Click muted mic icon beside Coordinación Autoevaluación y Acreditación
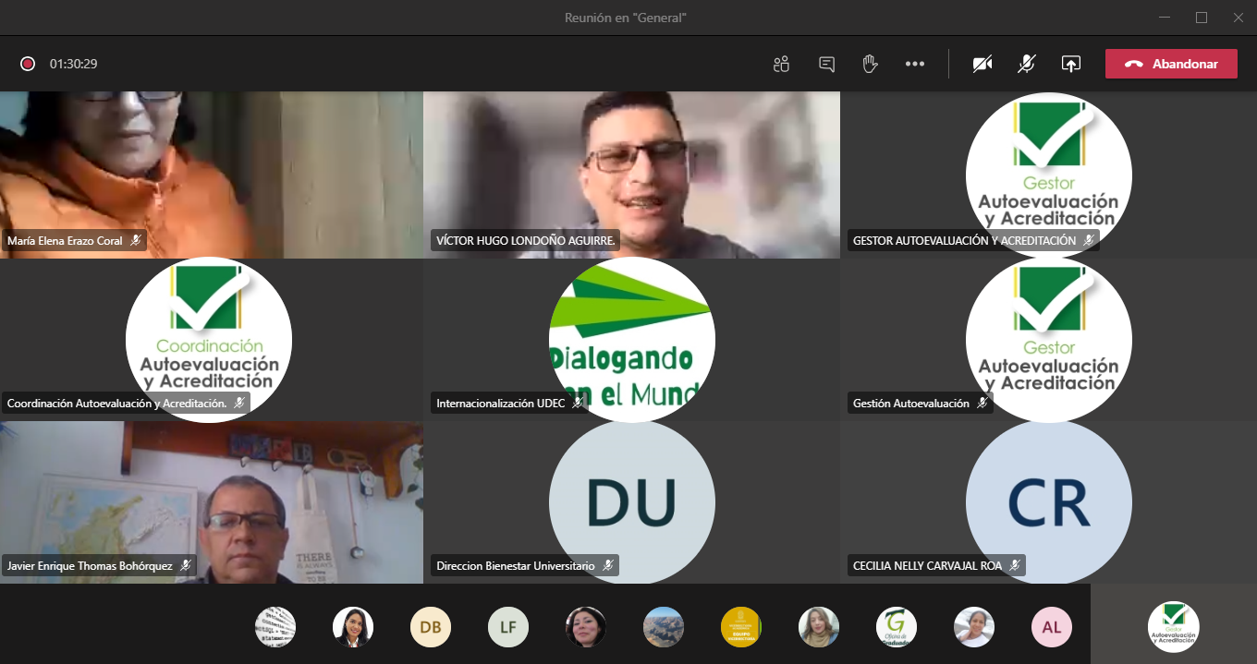The height and width of the screenshot is (664, 1257). 239,404
